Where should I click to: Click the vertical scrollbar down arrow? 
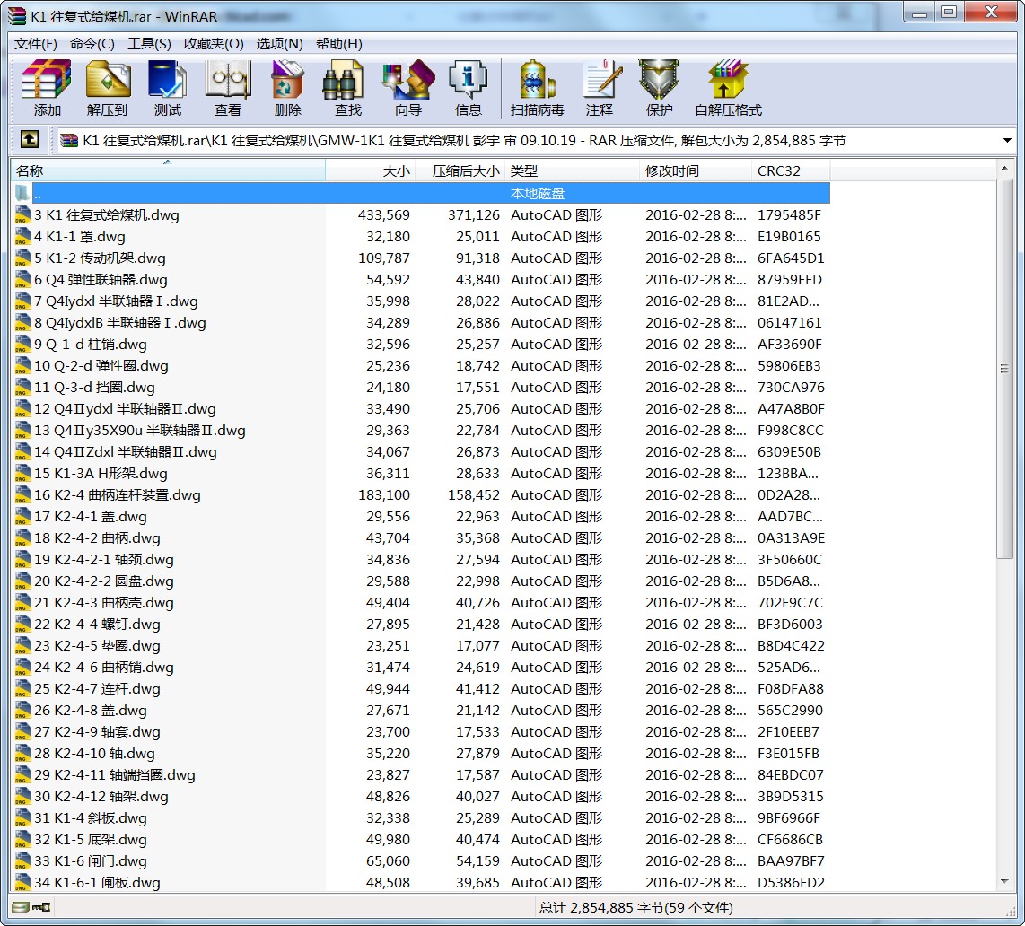coord(1005,883)
